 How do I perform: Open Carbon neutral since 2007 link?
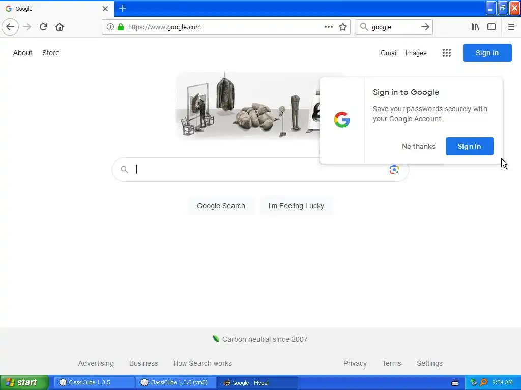265,339
